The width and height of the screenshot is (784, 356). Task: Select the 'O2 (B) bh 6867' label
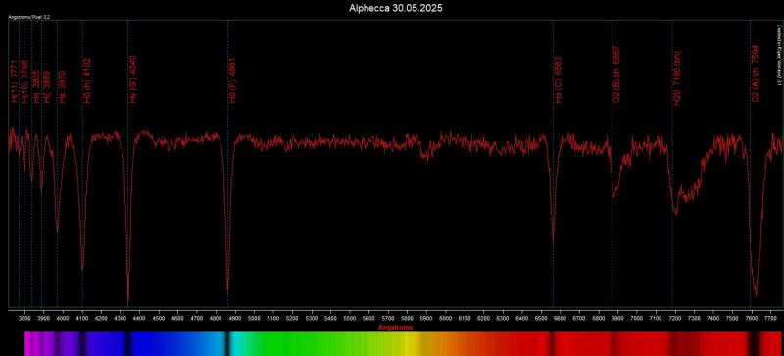[616, 76]
